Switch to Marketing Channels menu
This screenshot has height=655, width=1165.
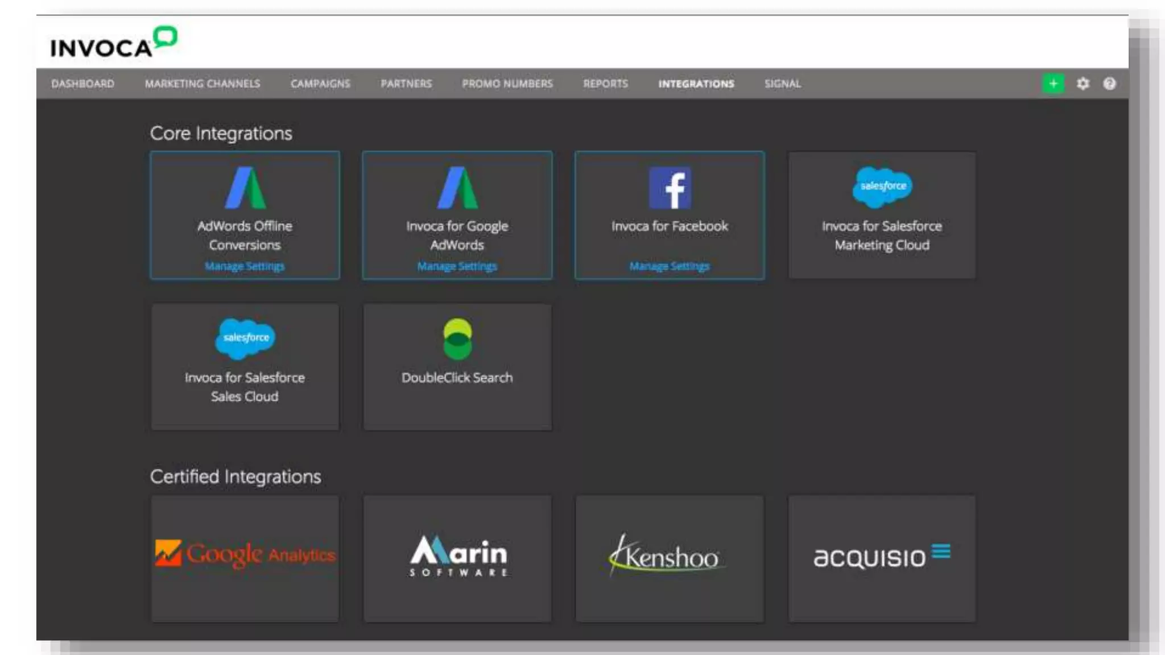(203, 84)
